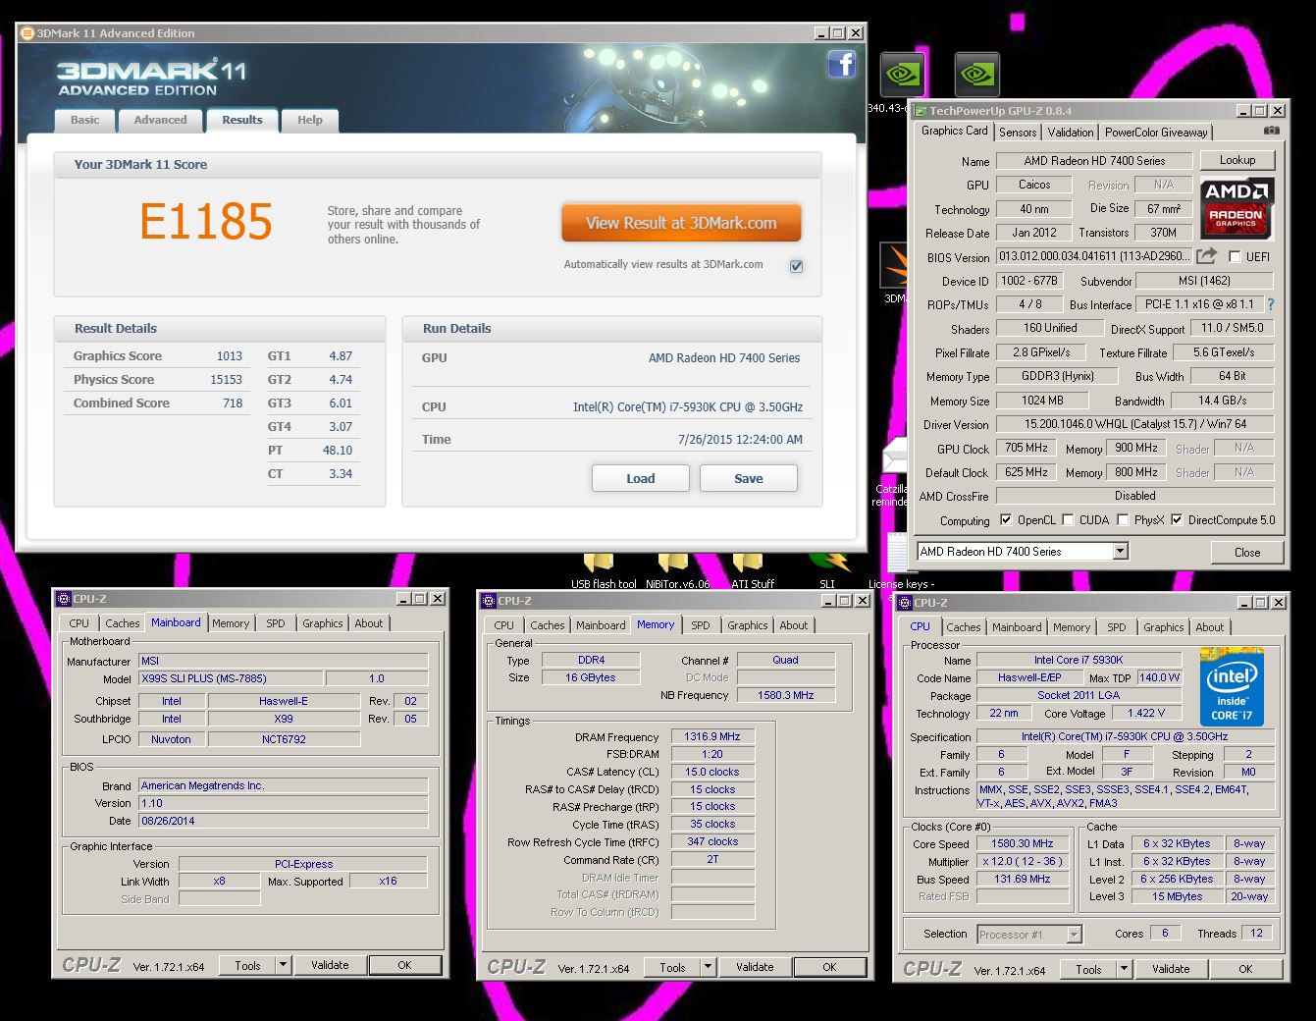Click the GPU-Z title bar icon
The image size is (1316, 1021).
921,111
